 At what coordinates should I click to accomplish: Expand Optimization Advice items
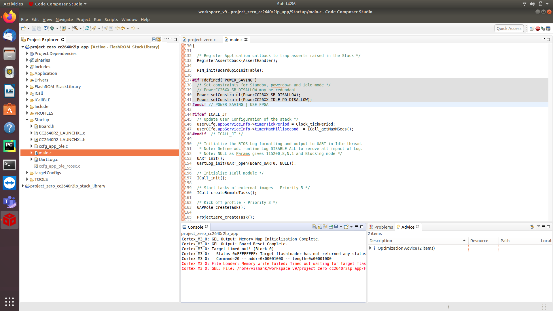click(370, 248)
